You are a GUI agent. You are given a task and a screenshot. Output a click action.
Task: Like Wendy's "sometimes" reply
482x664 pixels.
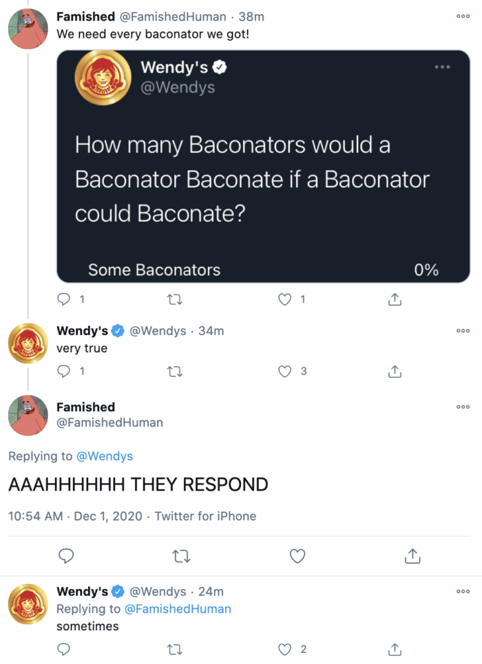click(285, 649)
